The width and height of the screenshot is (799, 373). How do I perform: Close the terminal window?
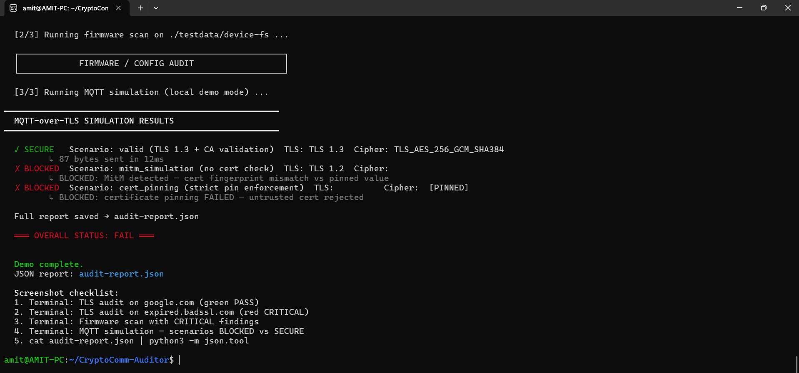click(787, 8)
